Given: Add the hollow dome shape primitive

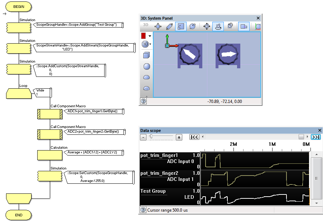Looking at the screenshot, I should (146, 88).
